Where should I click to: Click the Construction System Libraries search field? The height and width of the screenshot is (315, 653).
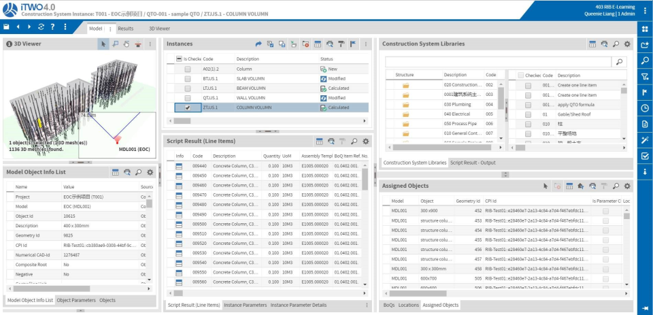(498, 61)
